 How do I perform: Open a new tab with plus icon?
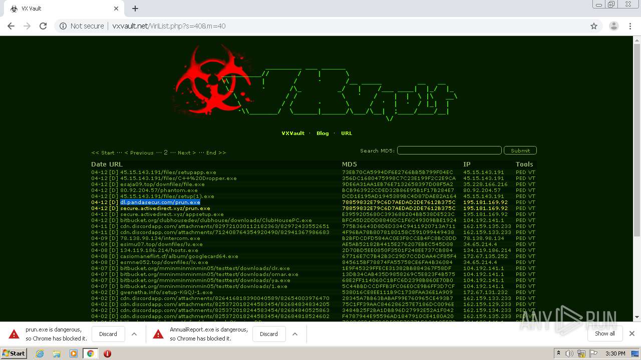135,8
